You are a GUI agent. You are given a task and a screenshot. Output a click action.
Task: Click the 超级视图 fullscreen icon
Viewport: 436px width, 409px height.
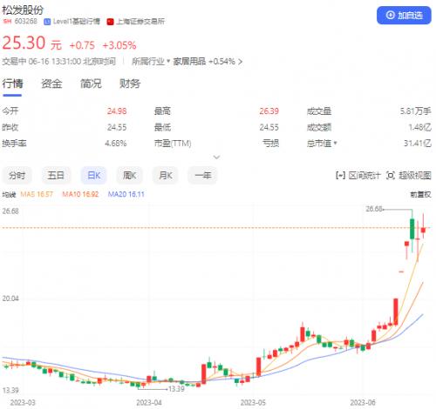tap(391, 175)
